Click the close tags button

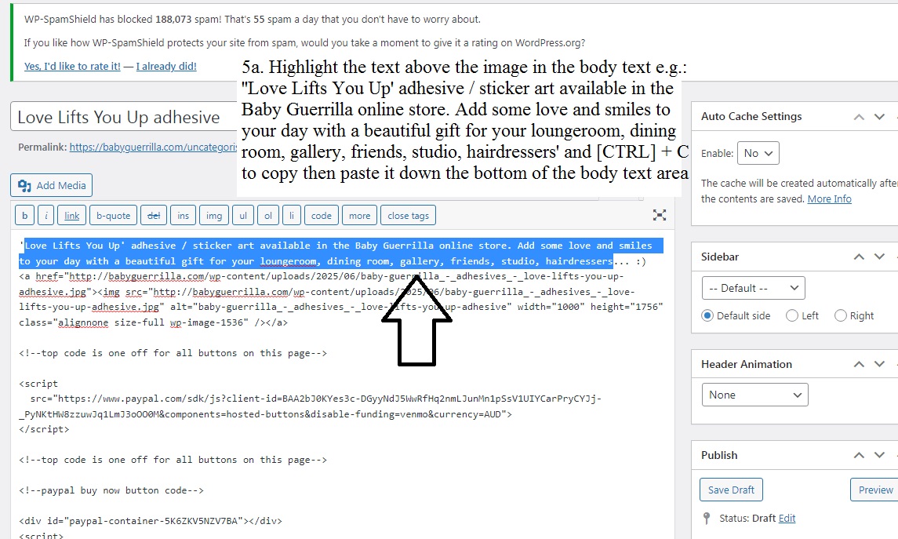tap(409, 216)
